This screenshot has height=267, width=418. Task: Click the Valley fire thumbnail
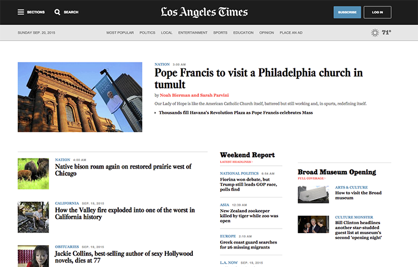33,217
